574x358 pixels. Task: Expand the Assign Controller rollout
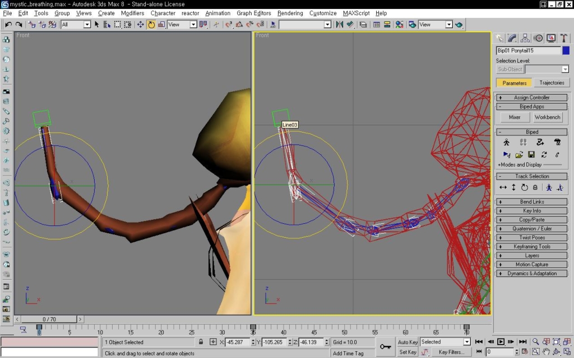click(531, 97)
